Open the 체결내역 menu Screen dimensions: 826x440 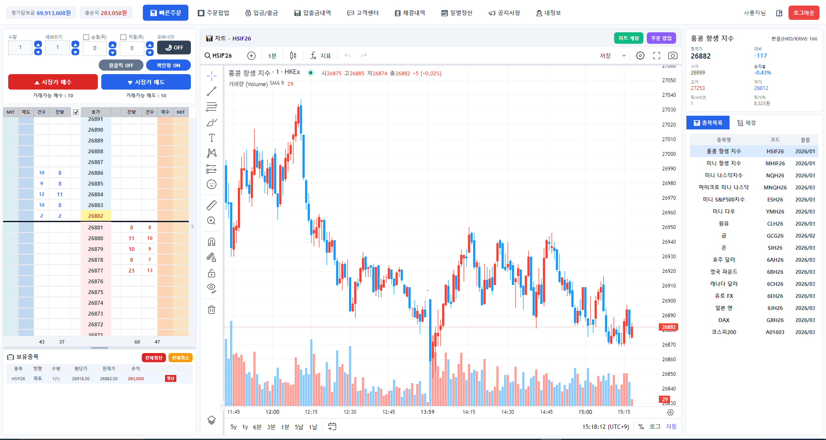tap(410, 13)
